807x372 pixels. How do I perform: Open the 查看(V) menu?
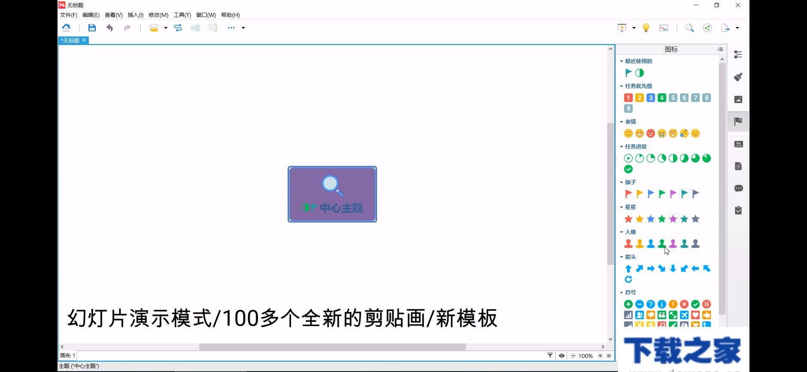click(114, 15)
